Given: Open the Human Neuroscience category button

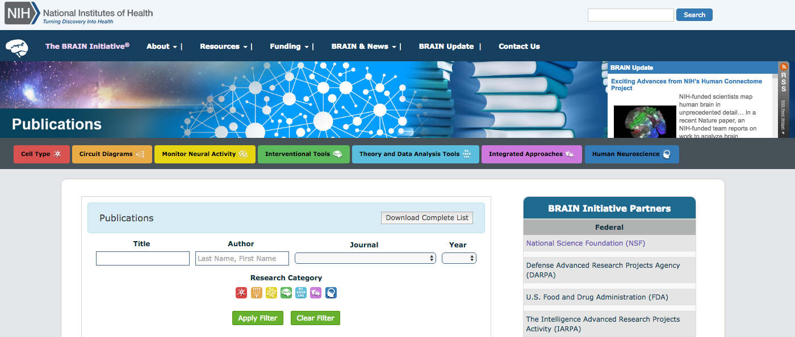Looking at the screenshot, I should (632, 154).
